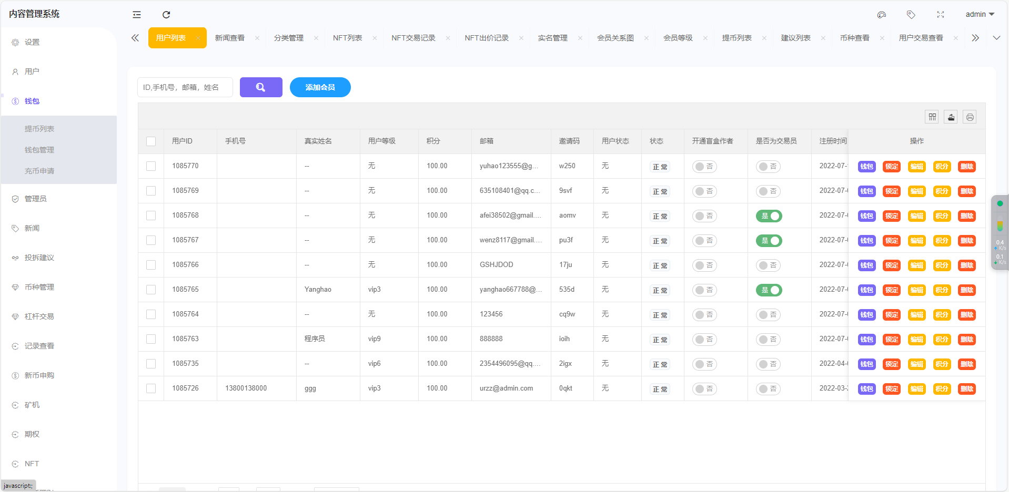Screen dimensions: 1009x492
Task: Click the 新币申购 coin icon in sidebar
Action: click(x=15, y=375)
